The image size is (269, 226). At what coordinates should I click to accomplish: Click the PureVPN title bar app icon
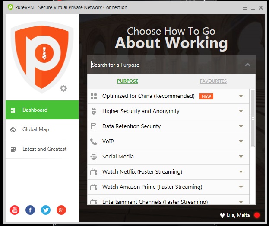(x=10, y=7)
